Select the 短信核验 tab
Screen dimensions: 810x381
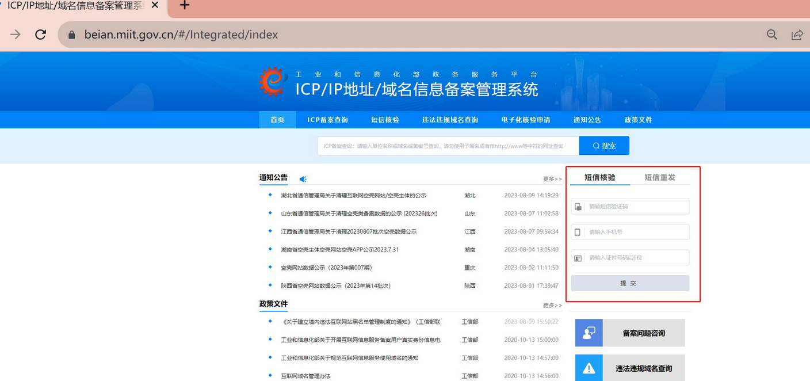coord(599,177)
